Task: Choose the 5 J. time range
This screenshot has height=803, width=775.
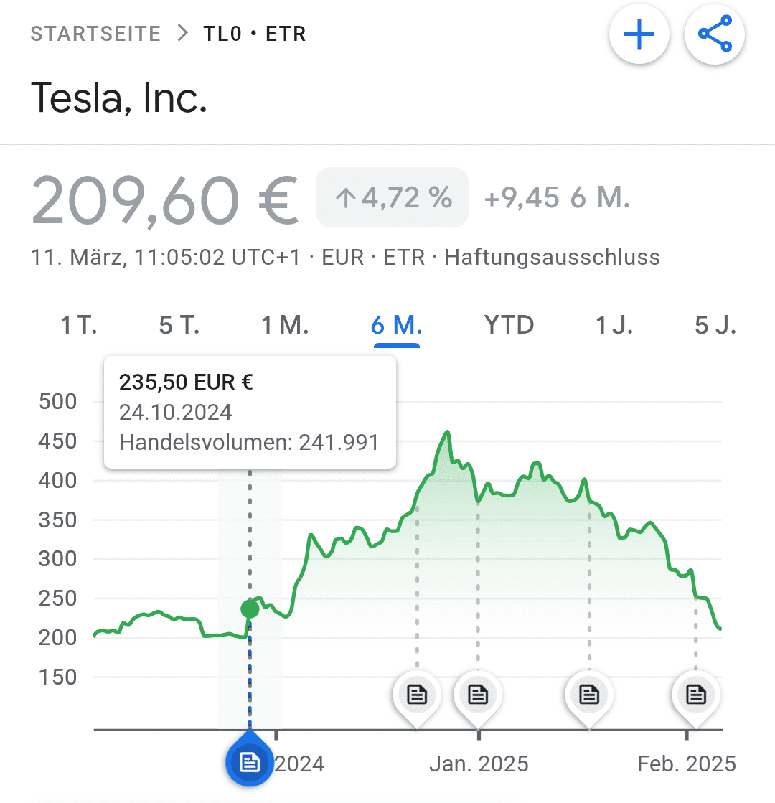Action: point(715,326)
